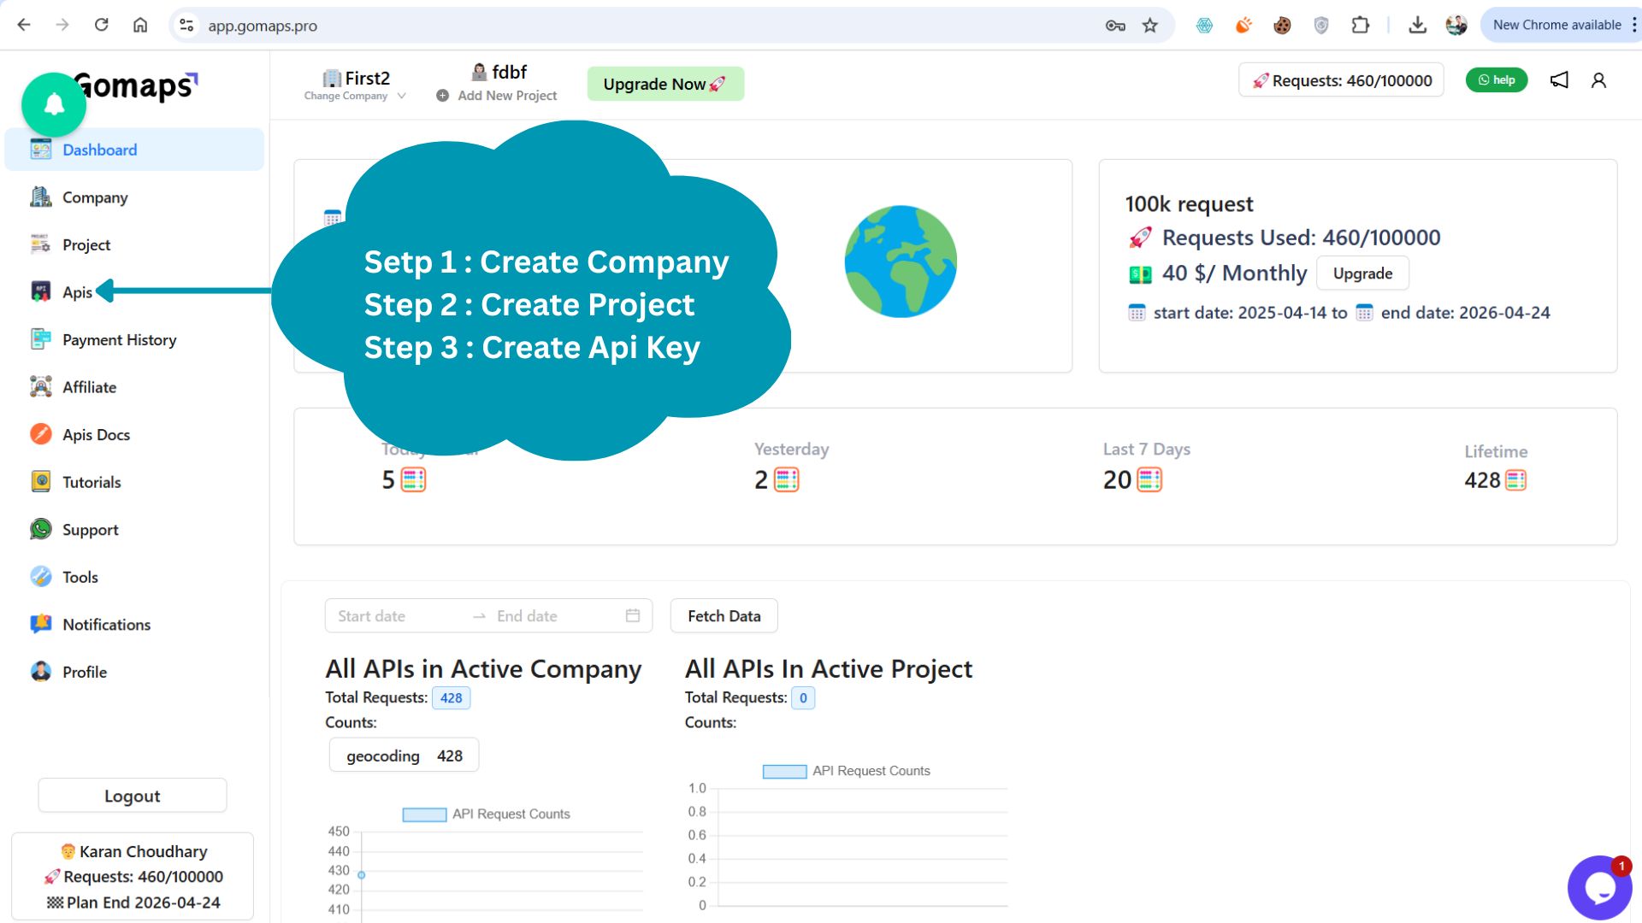Click the Chrome home button
The image size is (1642, 923).
click(140, 25)
